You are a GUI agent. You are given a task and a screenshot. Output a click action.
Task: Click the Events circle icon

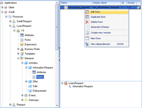click(x=26, y=95)
